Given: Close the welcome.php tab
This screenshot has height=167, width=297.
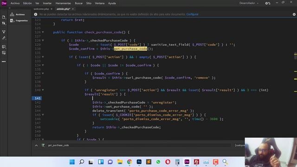Looking at the screenshot, I should click(52, 9).
